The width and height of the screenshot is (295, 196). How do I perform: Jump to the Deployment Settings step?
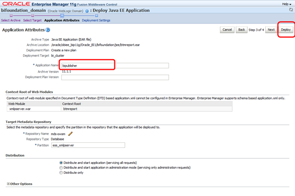96,20
